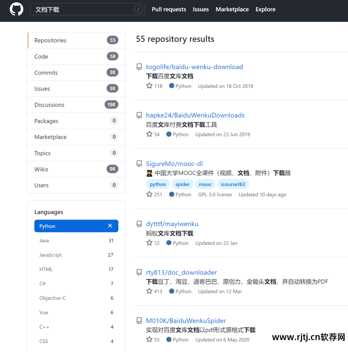Filter results by C# language
Viewport: 348px width, 352px height.
[x=76, y=284]
